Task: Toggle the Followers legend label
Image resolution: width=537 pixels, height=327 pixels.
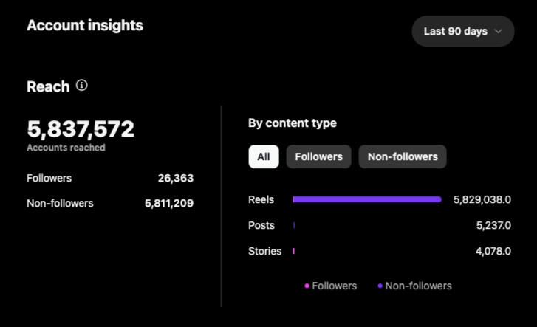Action: (335, 286)
